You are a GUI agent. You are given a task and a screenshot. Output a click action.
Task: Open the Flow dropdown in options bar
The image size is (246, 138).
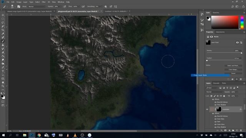pyautogui.click(x=79, y=7)
